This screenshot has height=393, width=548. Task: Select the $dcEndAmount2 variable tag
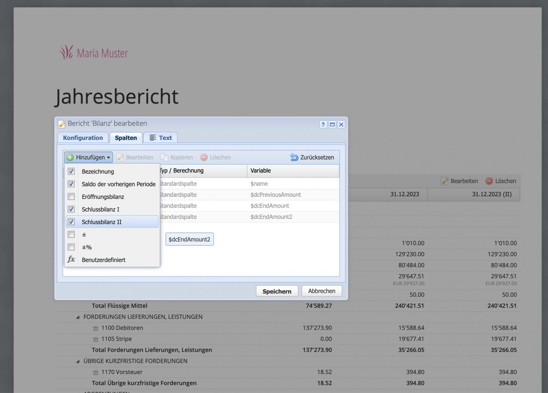(189, 239)
